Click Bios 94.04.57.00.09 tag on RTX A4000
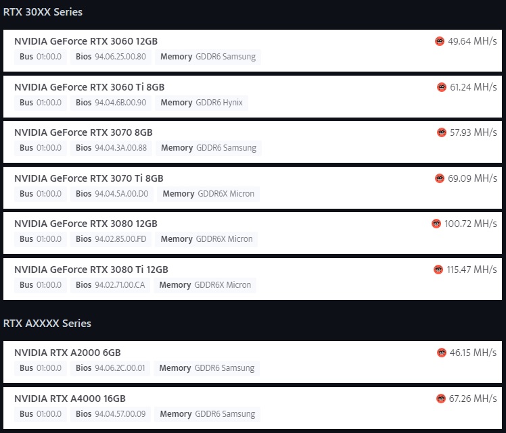Viewport: 506px width, 433px height. click(x=110, y=414)
